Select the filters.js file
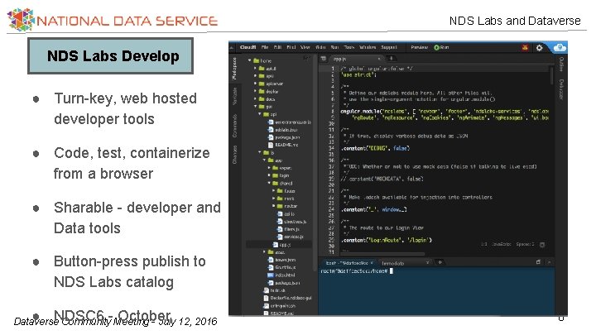This screenshot has height=335, width=596. pos(289,229)
